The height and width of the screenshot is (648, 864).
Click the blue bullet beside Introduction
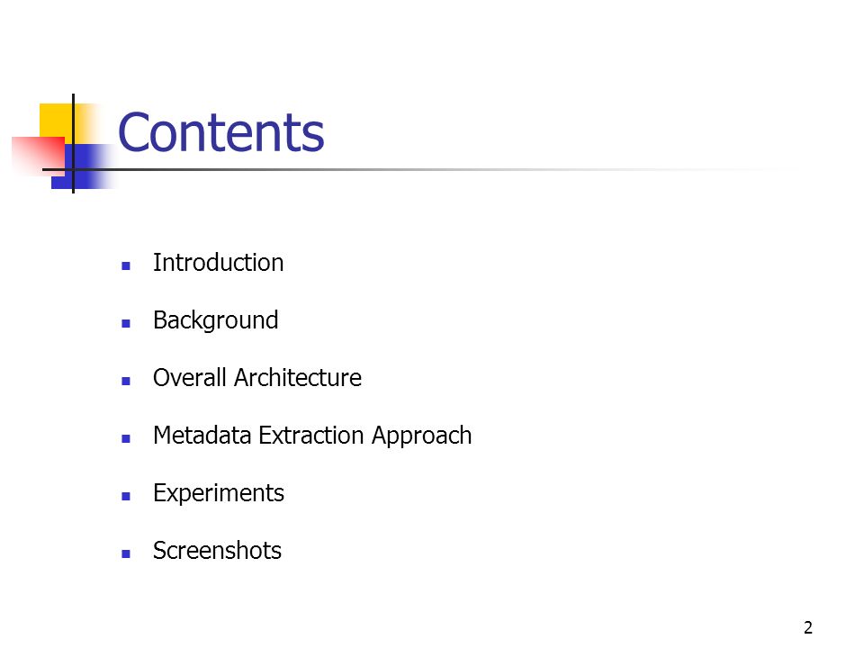pos(126,265)
